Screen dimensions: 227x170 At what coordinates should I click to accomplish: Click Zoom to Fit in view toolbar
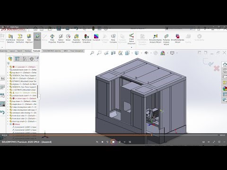point(92,53)
